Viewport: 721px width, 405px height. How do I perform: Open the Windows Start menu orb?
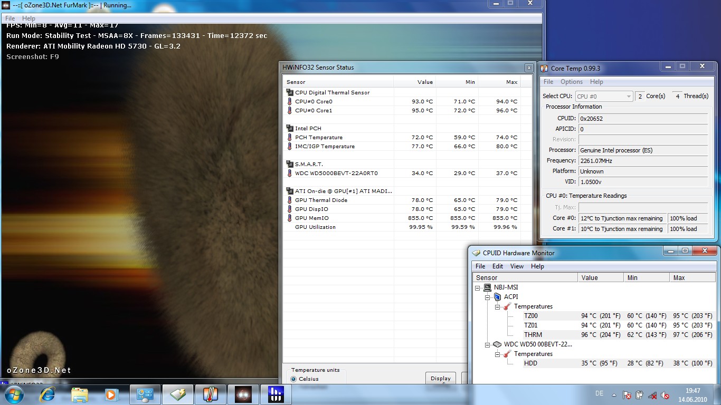click(x=13, y=394)
